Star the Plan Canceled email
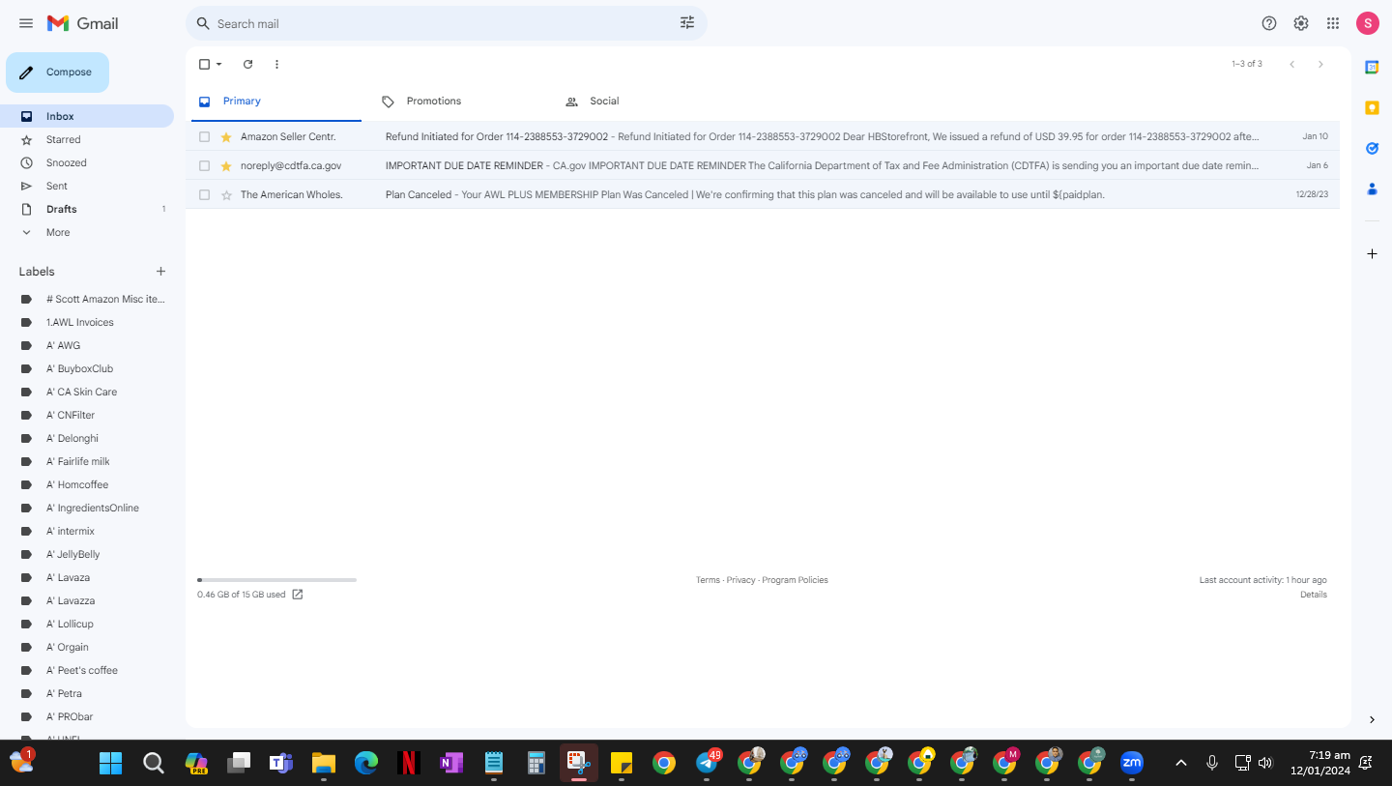This screenshot has width=1392, height=786. pos(226,195)
